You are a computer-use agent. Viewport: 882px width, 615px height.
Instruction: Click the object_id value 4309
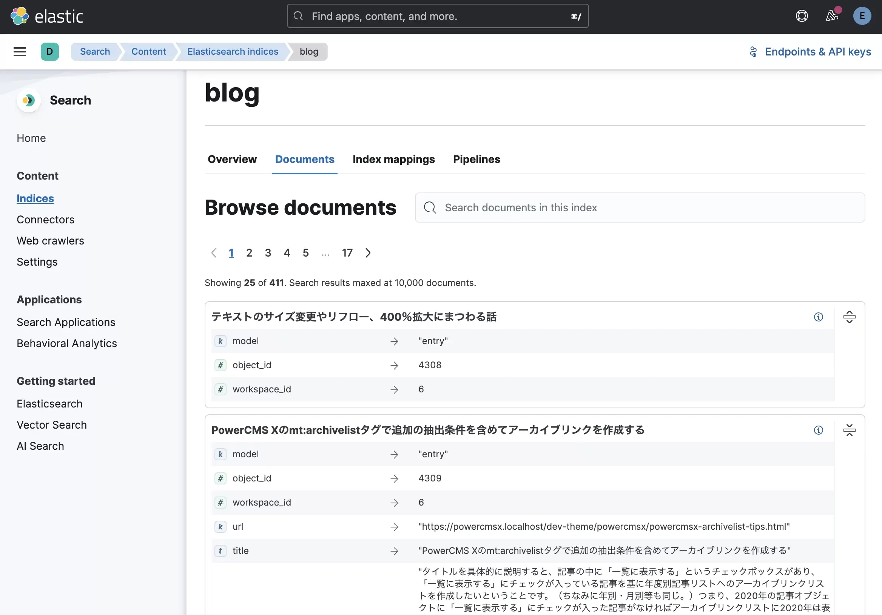[429, 478]
